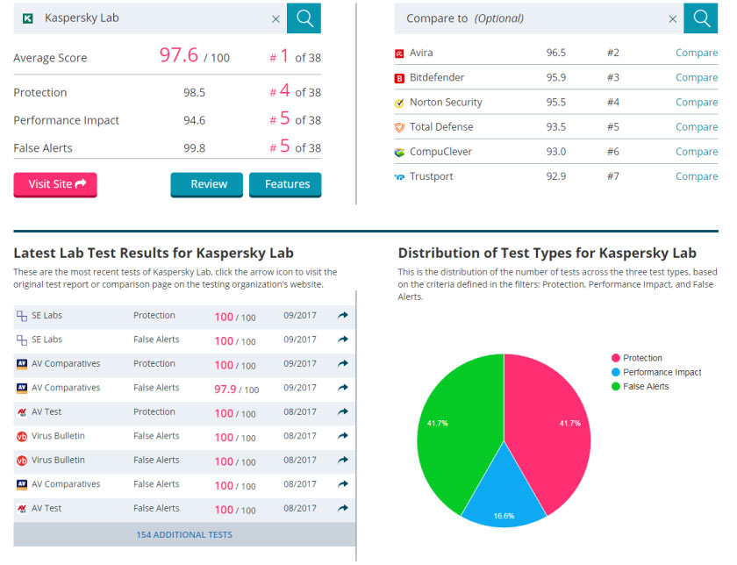Toggle Performance Impact legend entry in chart
Image resolution: width=737 pixels, height=565 pixels.
click(x=656, y=372)
